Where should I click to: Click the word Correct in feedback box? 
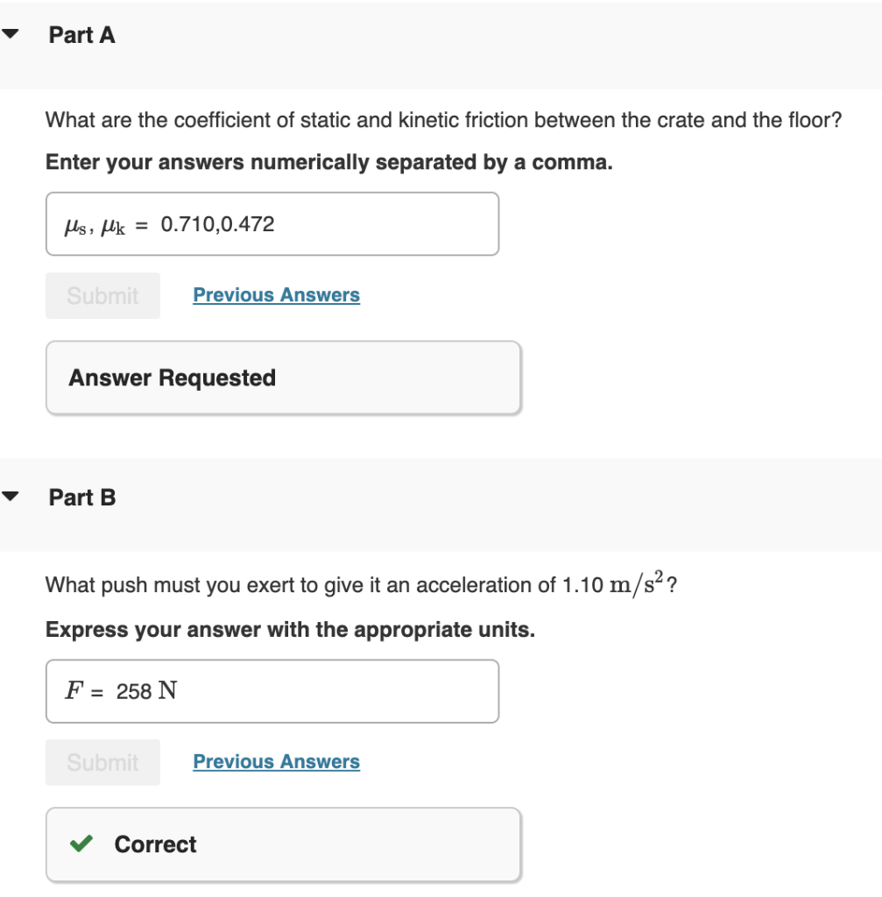155,844
